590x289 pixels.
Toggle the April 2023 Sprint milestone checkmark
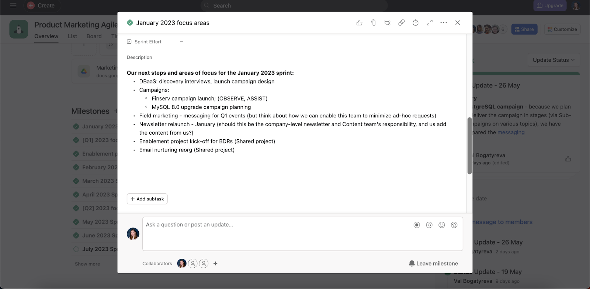(x=76, y=195)
